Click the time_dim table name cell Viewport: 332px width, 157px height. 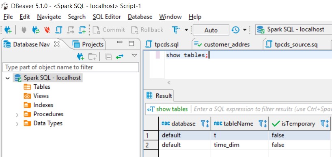click(x=240, y=145)
